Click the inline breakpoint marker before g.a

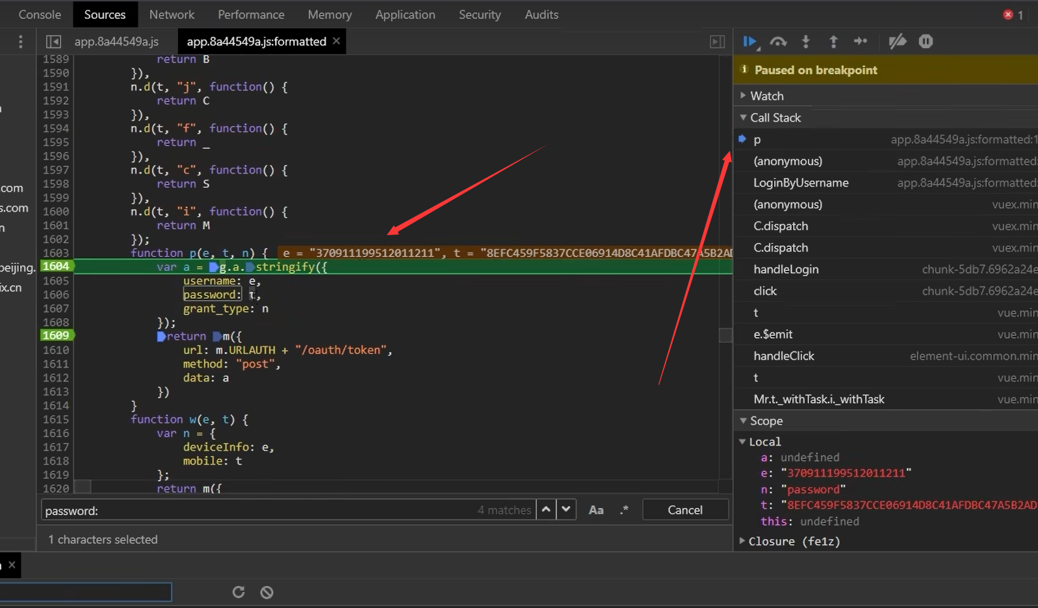(213, 267)
